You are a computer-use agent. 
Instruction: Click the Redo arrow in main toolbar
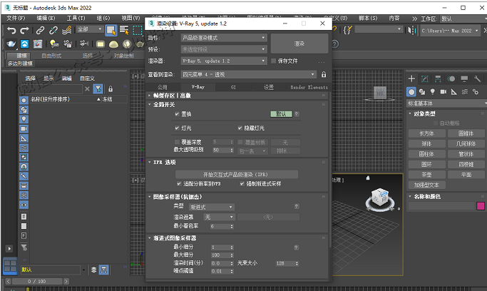[x=24, y=30]
